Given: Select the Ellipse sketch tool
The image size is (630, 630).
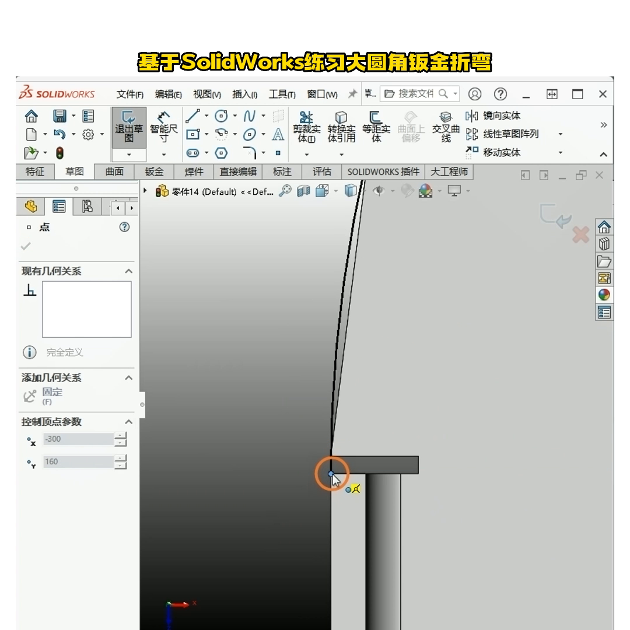Looking at the screenshot, I should click(x=250, y=134).
